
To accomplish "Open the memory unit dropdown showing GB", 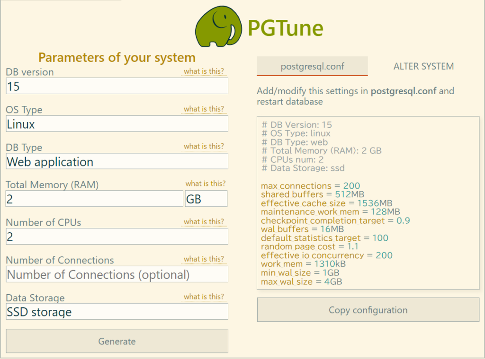I will tap(206, 199).
